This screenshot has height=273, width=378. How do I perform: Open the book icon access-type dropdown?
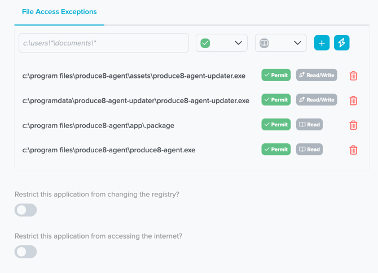[x=280, y=43]
